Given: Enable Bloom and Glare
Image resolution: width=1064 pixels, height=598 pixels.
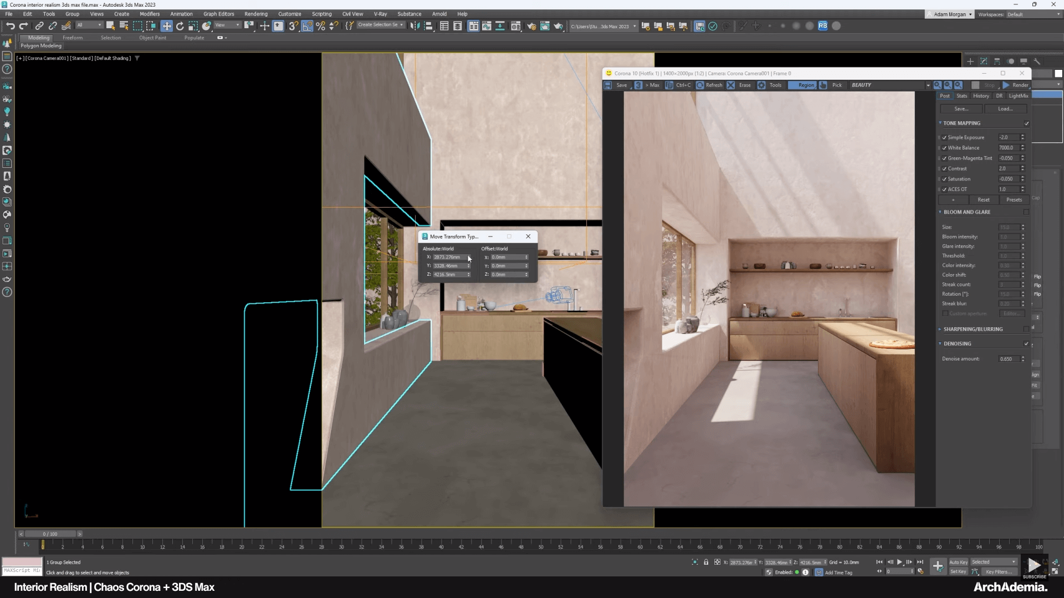Looking at the screenshot, I should [x=1027, y=212].
